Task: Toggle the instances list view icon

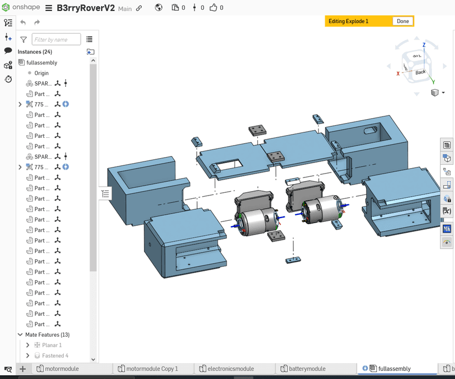Action: pos(90,40)
